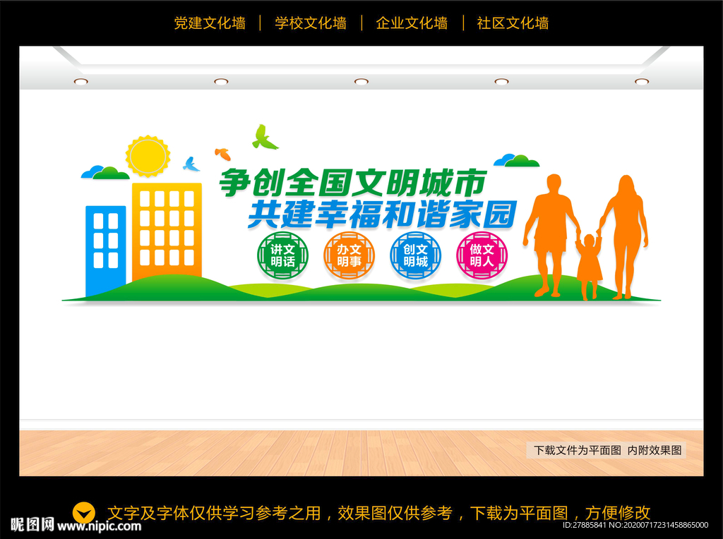
Task: Click the orange tall building graphic
Action: (167, 231)
